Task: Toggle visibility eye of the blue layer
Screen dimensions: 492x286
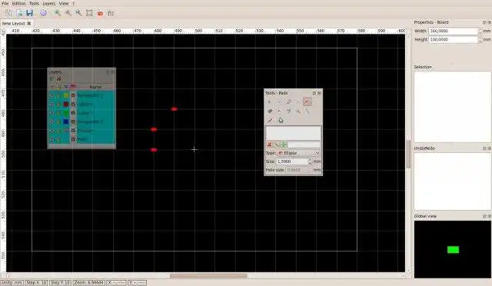Action: [x=52, y=121]
